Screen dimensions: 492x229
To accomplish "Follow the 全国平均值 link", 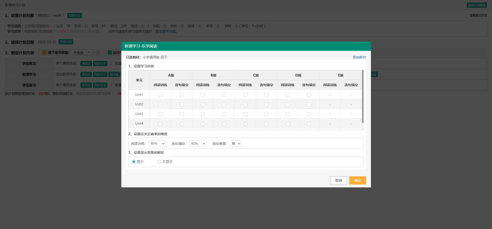I will click(x=167, y=31).
